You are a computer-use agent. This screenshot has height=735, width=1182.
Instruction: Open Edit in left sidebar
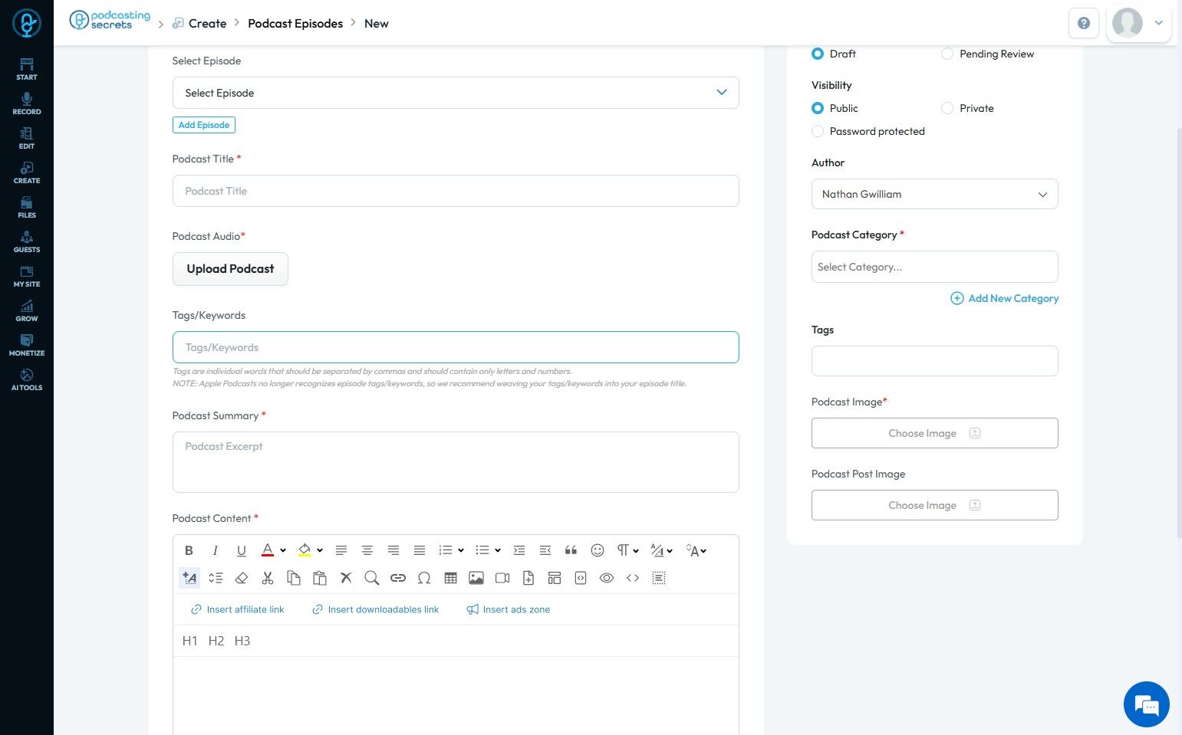pos(27,138)
